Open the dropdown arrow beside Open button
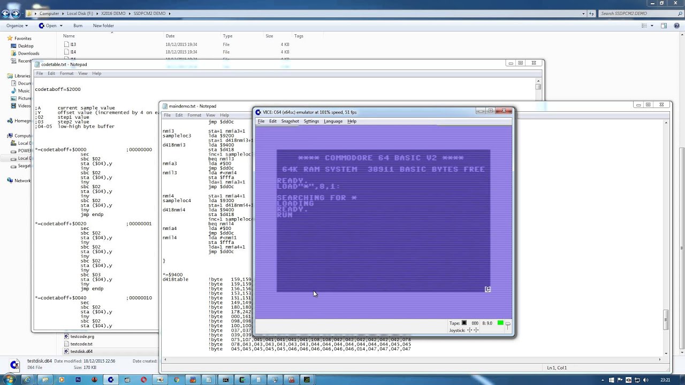The image size is (685, 385). click(61, 26)
